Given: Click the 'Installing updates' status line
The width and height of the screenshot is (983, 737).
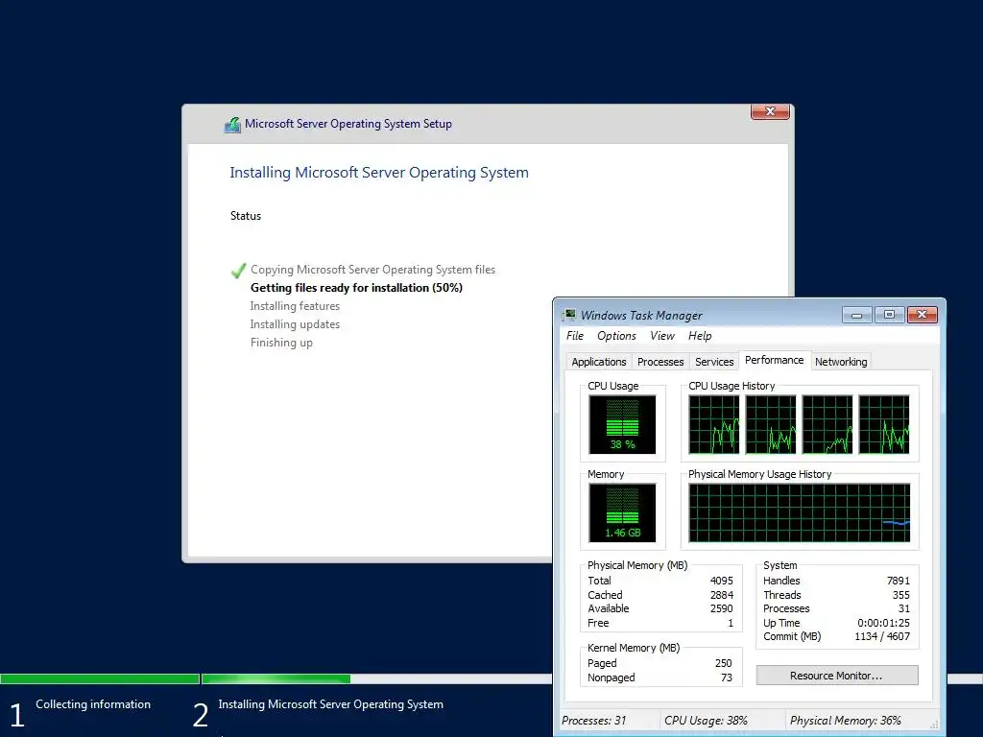Looking at the screenshot, I should pyautogui.click(x=295, y=324).
